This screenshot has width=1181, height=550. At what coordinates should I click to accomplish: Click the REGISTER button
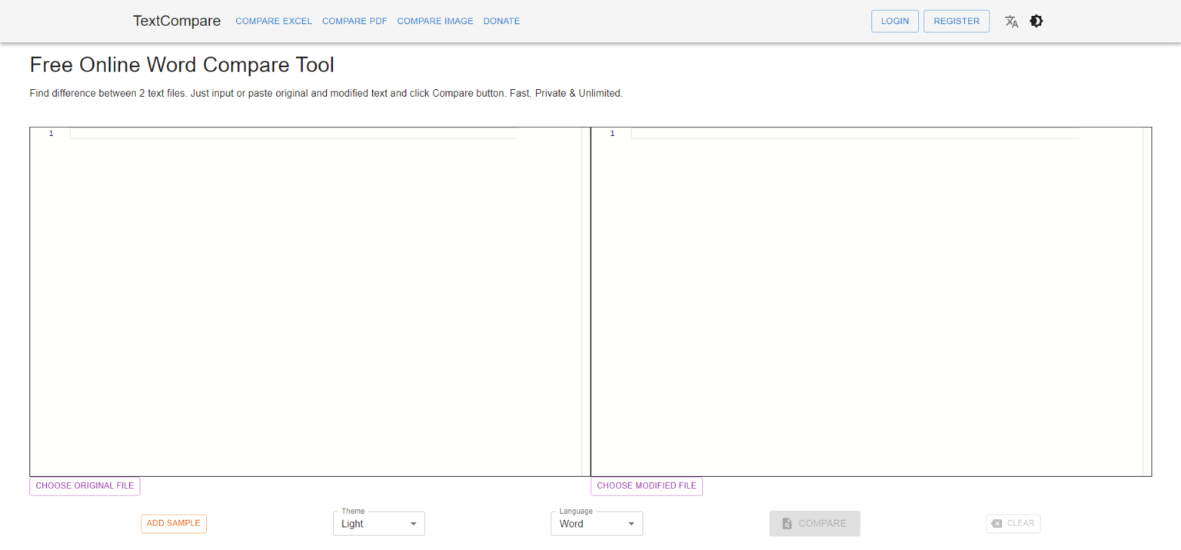(x=956, y=21)
